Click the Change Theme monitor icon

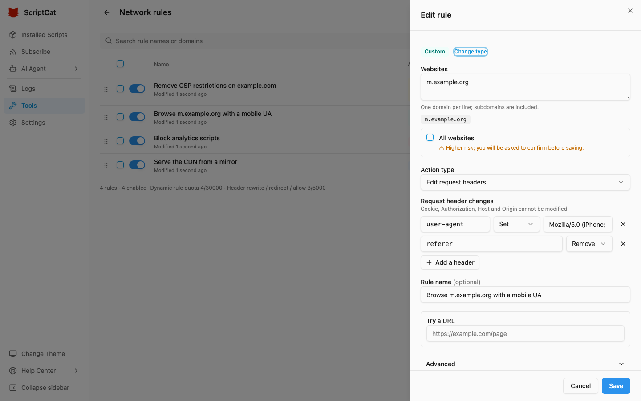(x=13, y=354)
